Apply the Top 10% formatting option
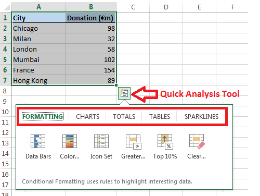This screenshot has width=260, height=196. (165, 147)
